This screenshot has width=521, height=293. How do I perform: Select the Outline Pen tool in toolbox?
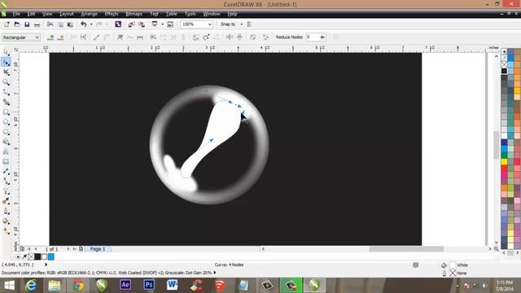6,212
